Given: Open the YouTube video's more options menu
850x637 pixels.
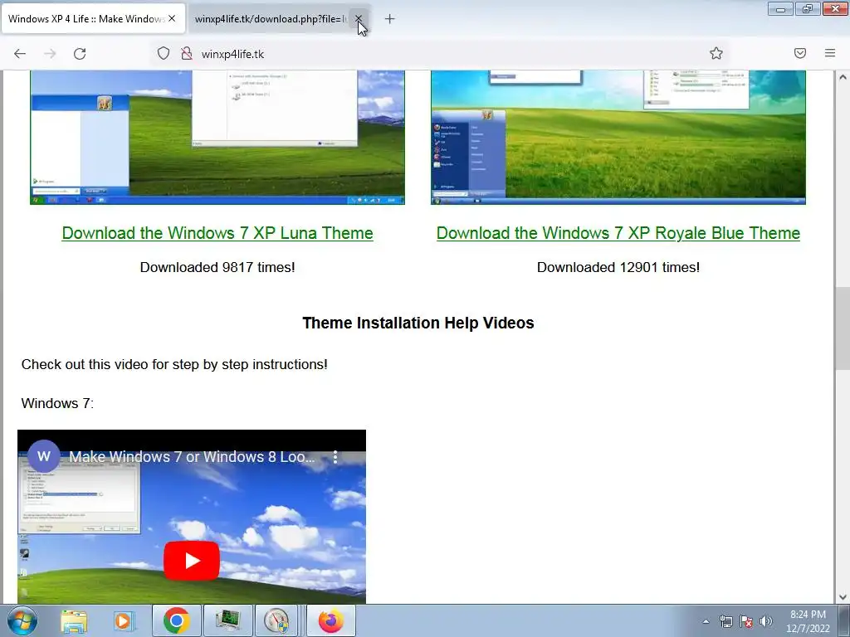Looking at the screenshot, I should (335, 457).
